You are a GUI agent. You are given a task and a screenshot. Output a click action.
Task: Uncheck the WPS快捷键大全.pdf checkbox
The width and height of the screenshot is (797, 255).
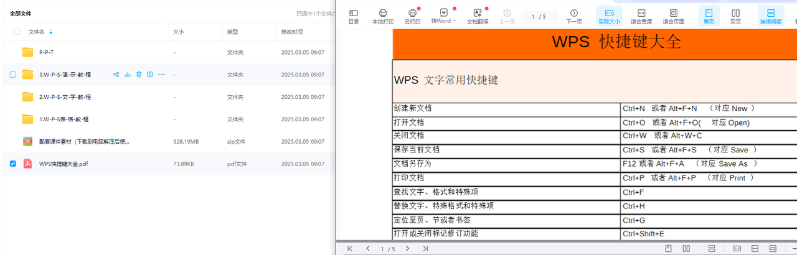click(13, 164)
